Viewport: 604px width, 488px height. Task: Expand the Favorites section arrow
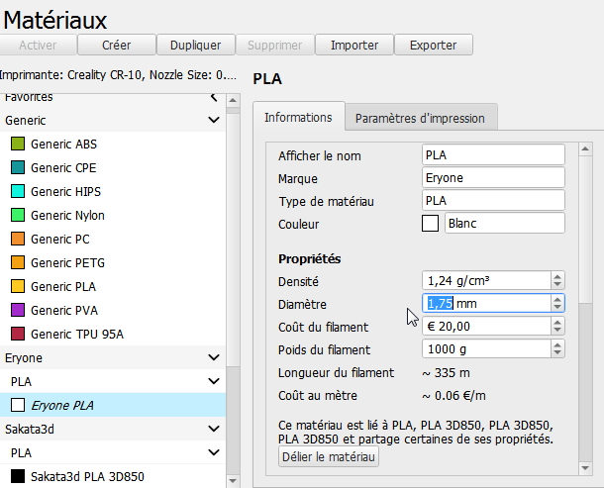(213, 97)
